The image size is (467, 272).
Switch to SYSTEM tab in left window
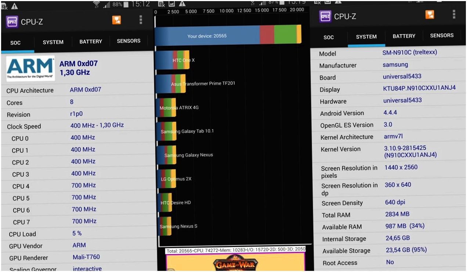tap(53, 42)
